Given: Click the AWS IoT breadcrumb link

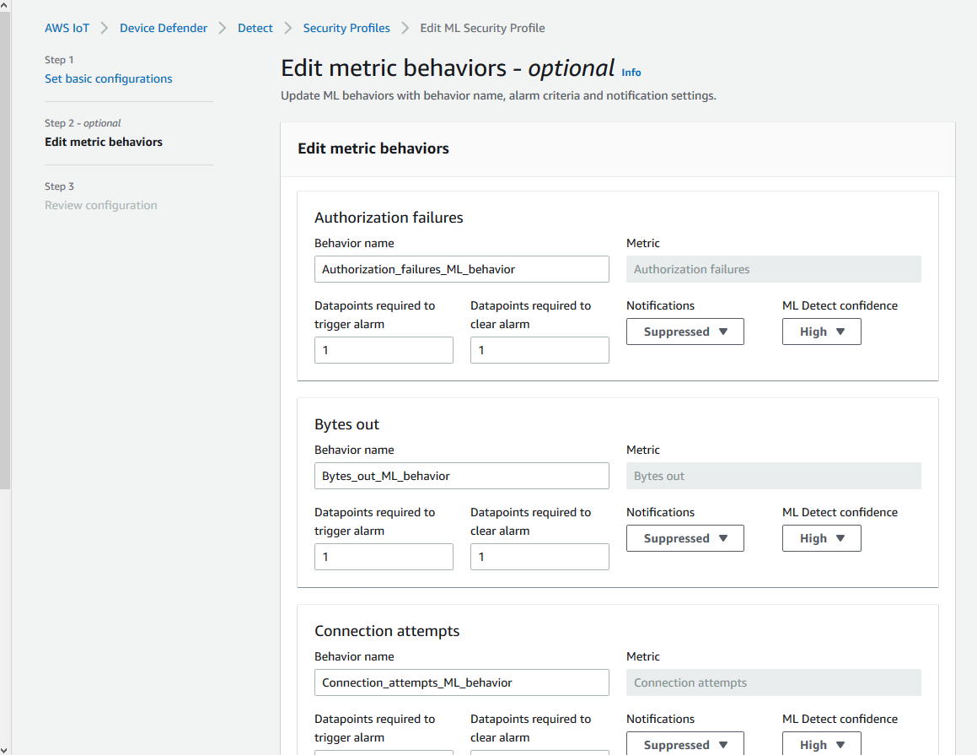Looking at the screenshot, I should [x=67, y=27].
